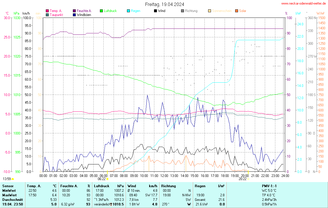Click the teal Taupunkt legend square
Image resolution: width=328 pixels, height=208 pixels.
click(x=47, y=15)
